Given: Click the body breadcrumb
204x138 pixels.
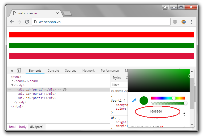Looking at the screenshot, I should [23, 127].
